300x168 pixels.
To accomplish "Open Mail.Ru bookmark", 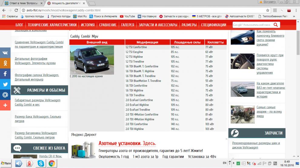I will (x=80, y=16).
